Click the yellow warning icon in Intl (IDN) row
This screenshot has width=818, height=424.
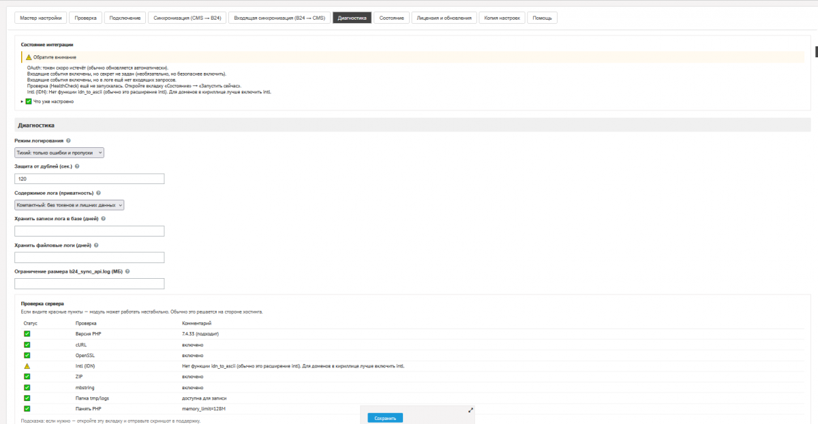coord(27,366)
